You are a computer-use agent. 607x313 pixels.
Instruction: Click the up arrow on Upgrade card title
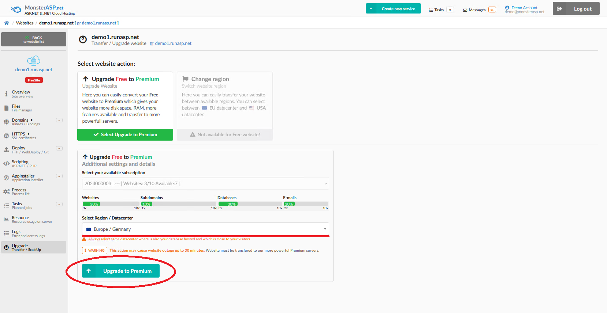[x=86, y=79]
